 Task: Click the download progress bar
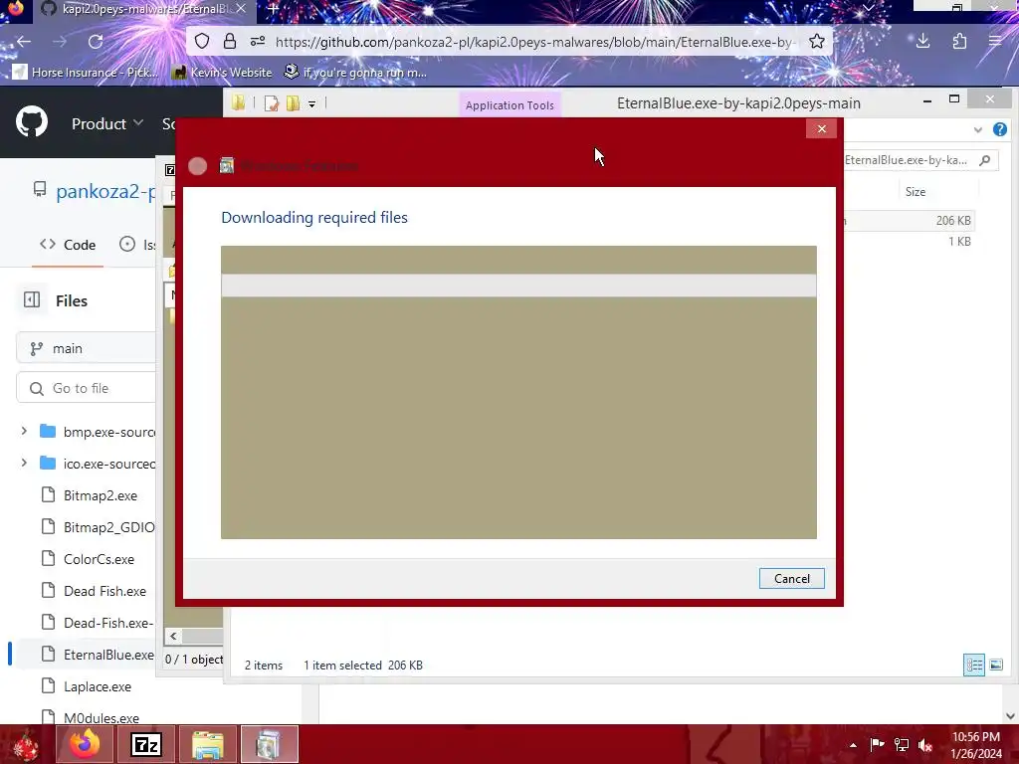coord(518,286)
